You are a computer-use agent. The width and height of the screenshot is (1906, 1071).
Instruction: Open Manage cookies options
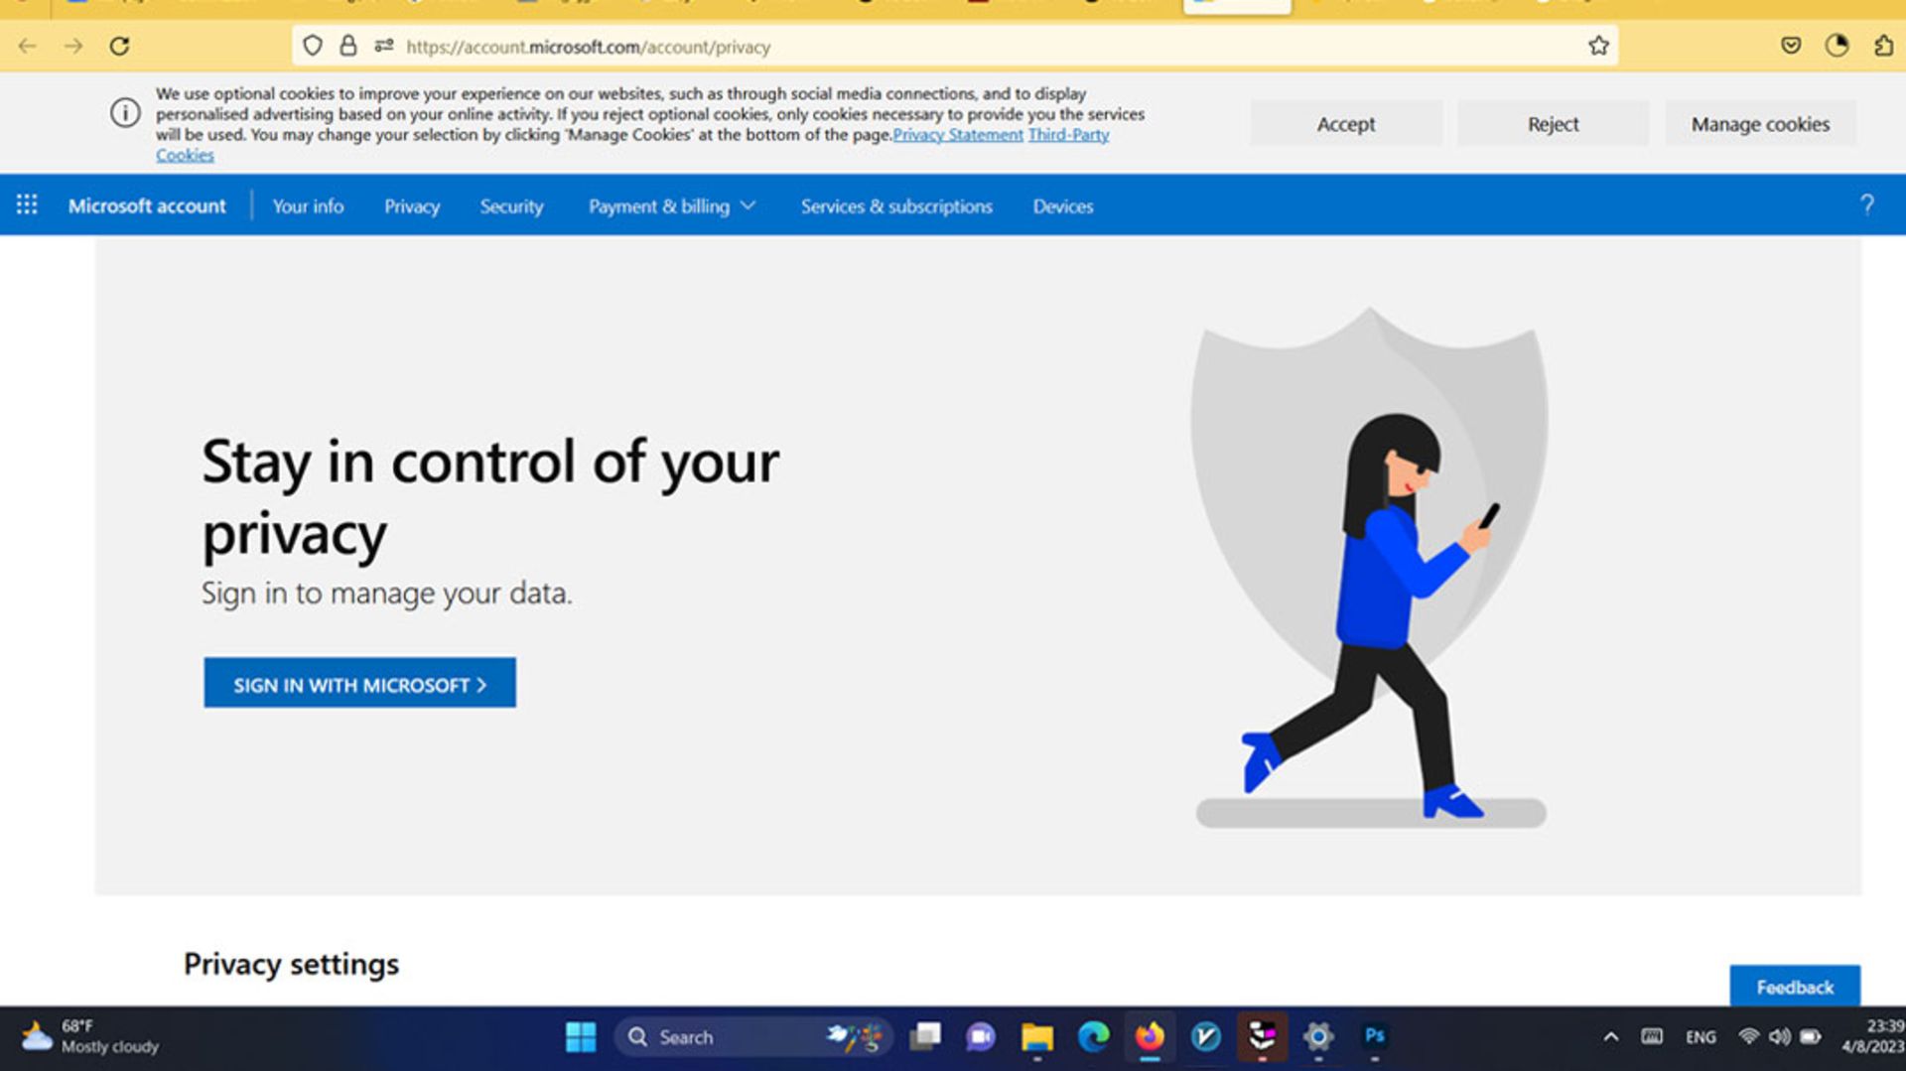click(1760, 124)
